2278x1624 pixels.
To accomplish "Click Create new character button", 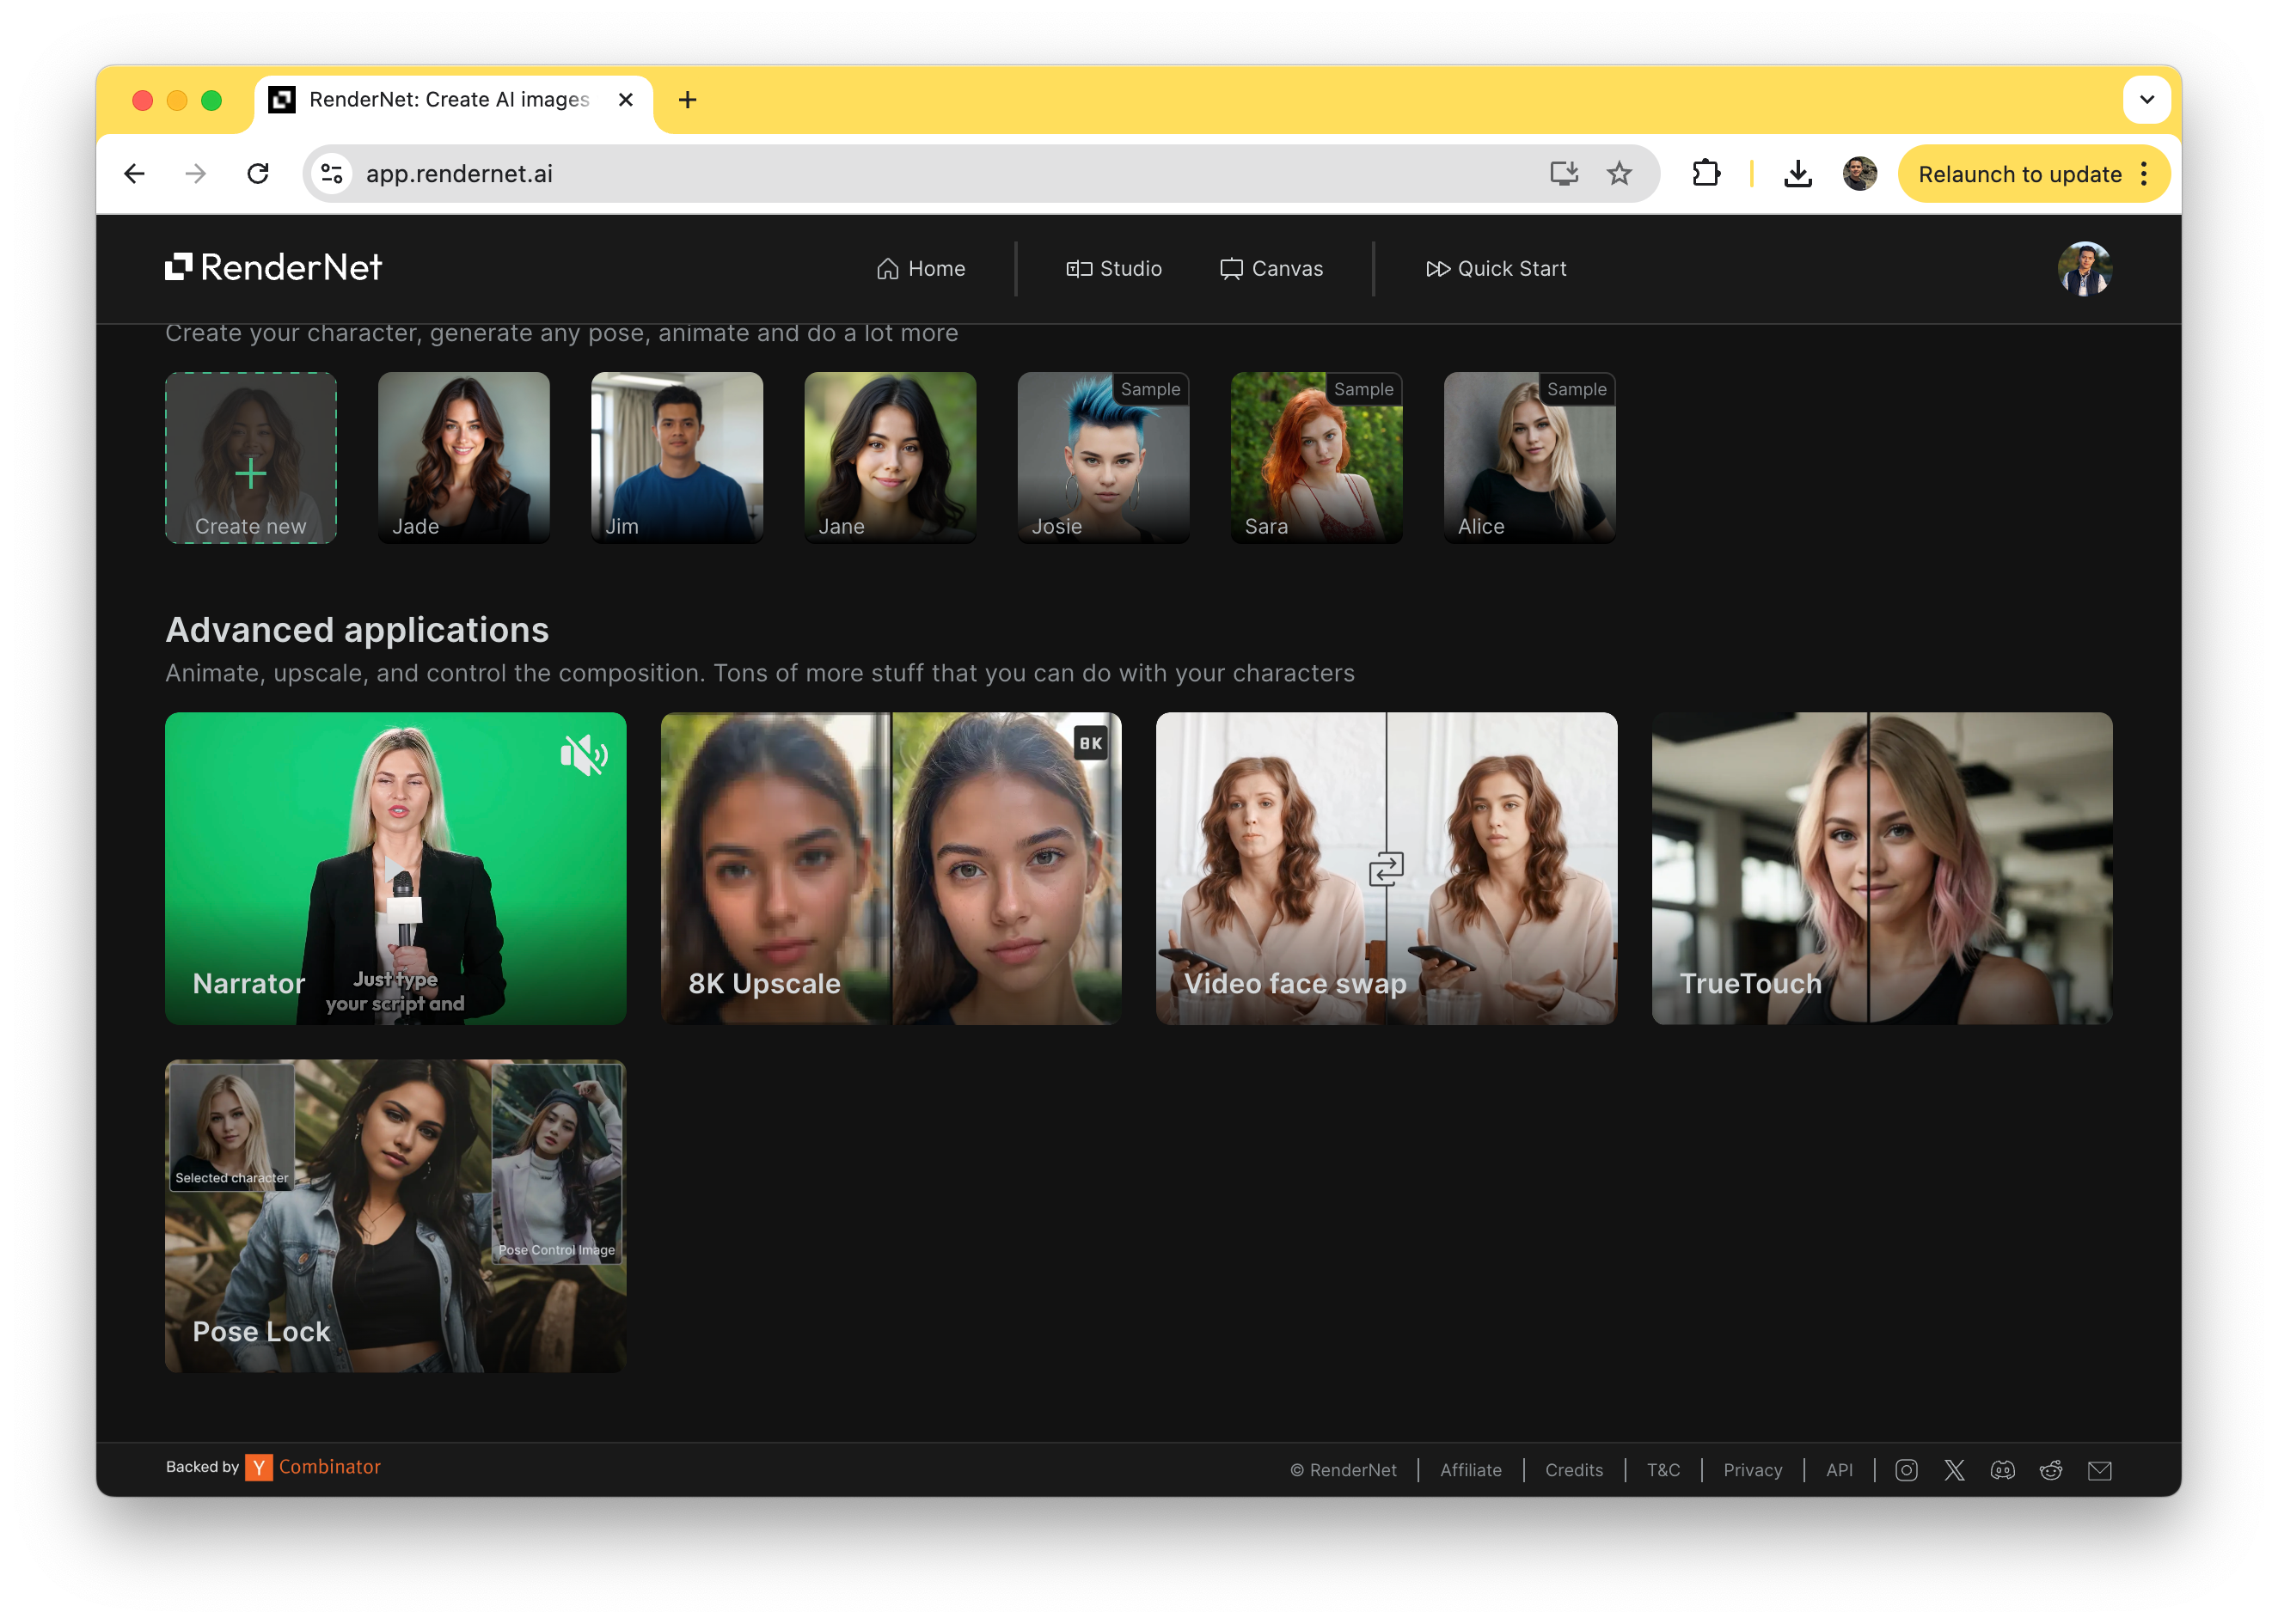I will click(249, 457).
